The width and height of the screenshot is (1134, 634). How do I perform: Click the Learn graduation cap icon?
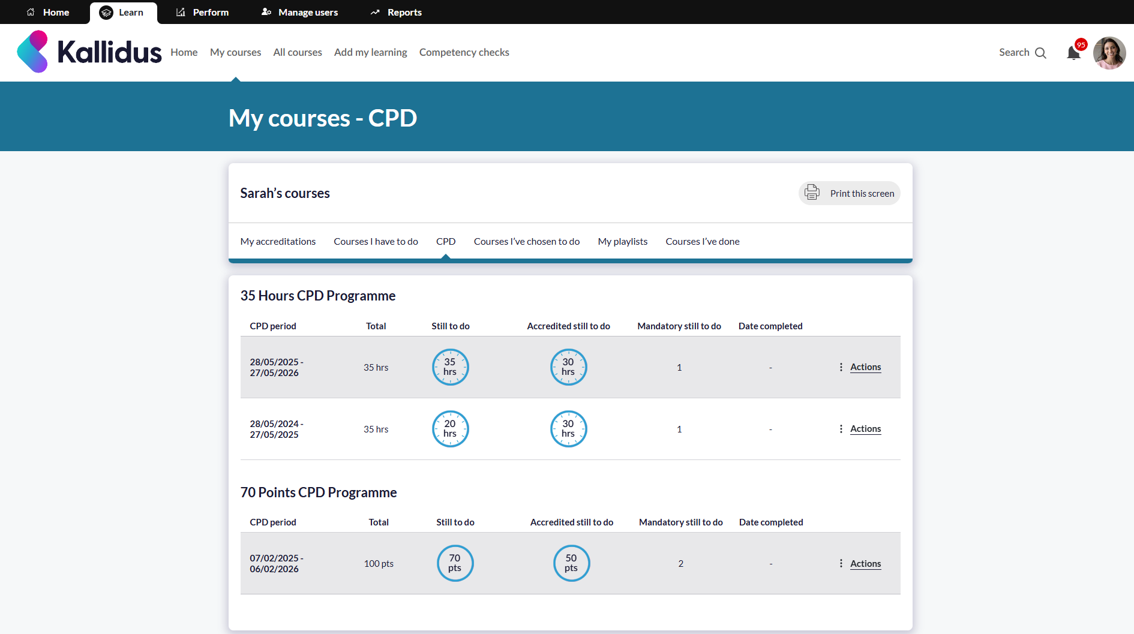(x=107, y=12)
